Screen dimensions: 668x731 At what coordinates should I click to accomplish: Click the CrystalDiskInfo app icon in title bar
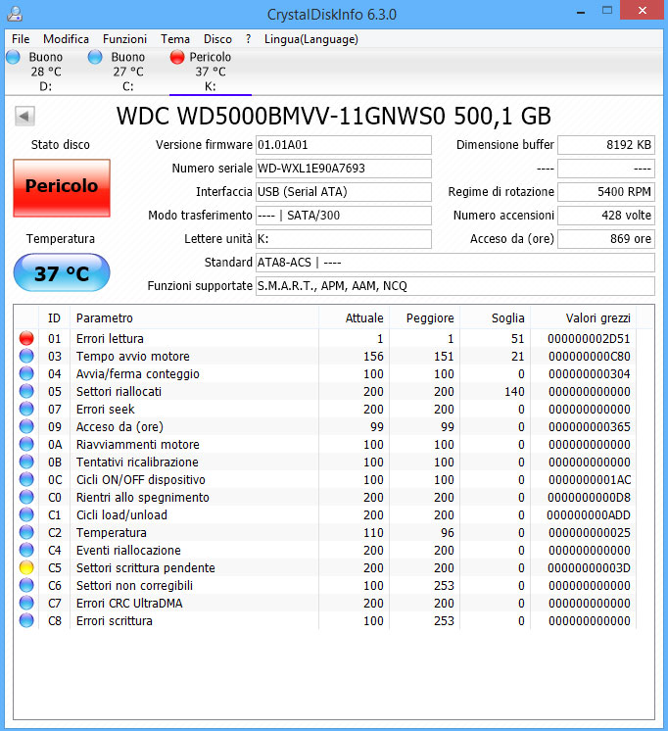coord(15,14)
